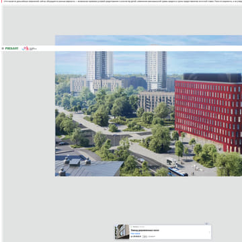Image resolution: width=242 pixels, height=242 pixels.
Task: Open the ad thumbnail photo of windows
Action: pyautogui.click(x=122, y=232)
